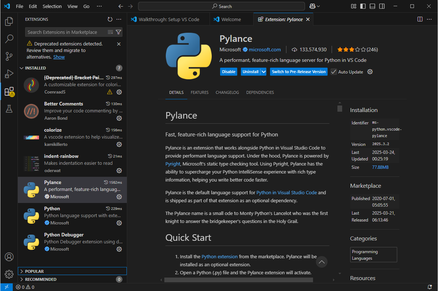Open the View menu
Image resolution: width=438 pixels, height=291 pixels.
73,6
